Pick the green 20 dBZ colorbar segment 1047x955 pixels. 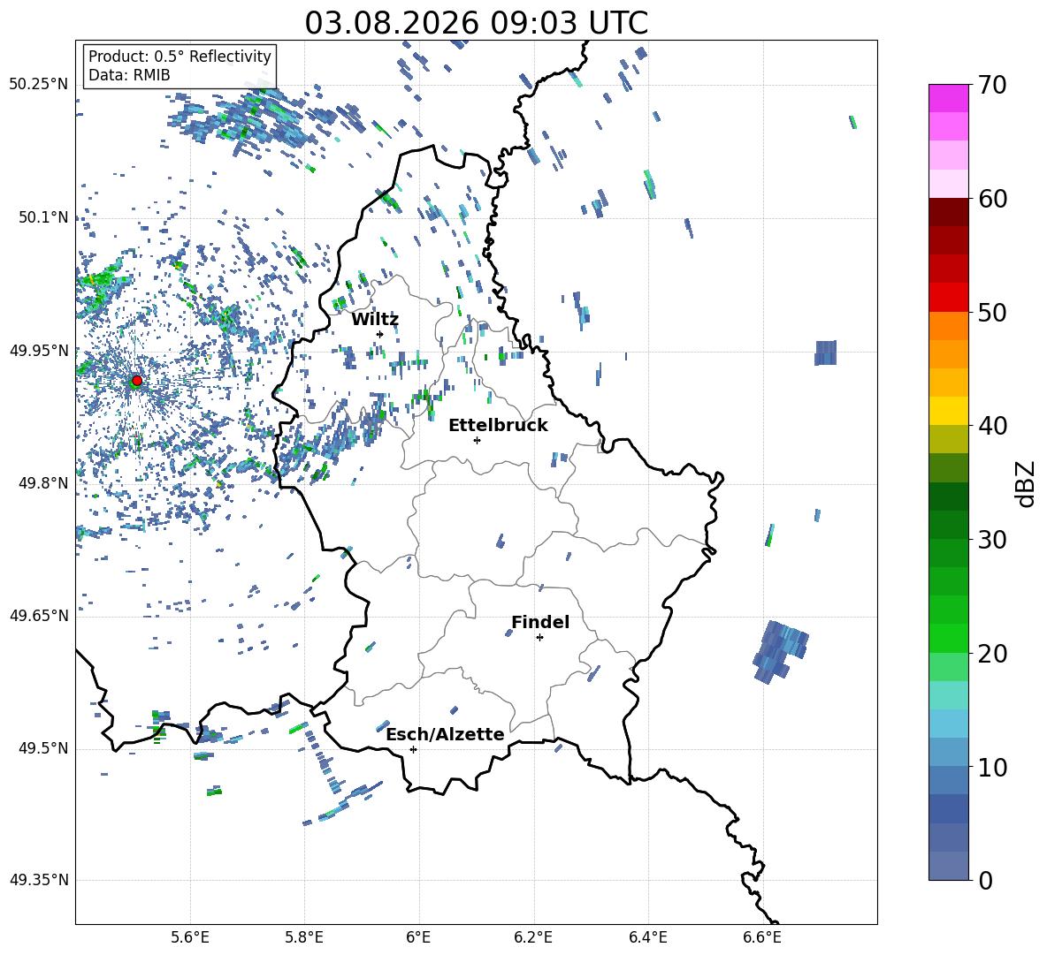(x=948, y=638)
